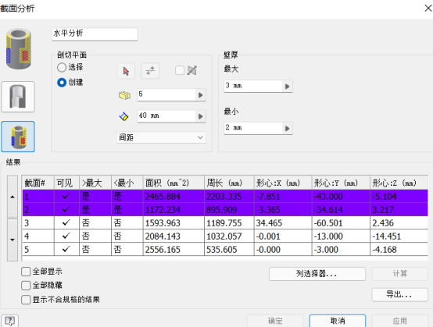Click the 形心:Y (mm) column header
The height and width of the screenshot is (327, 433).
pyautogui.click(x=341, y=183)
